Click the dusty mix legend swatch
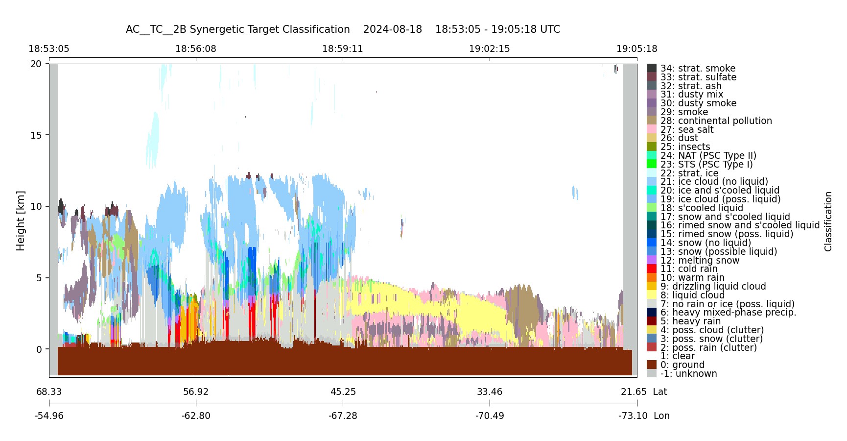Image resolution: width=847 pixels, height=441 pixels. [651, 94]
